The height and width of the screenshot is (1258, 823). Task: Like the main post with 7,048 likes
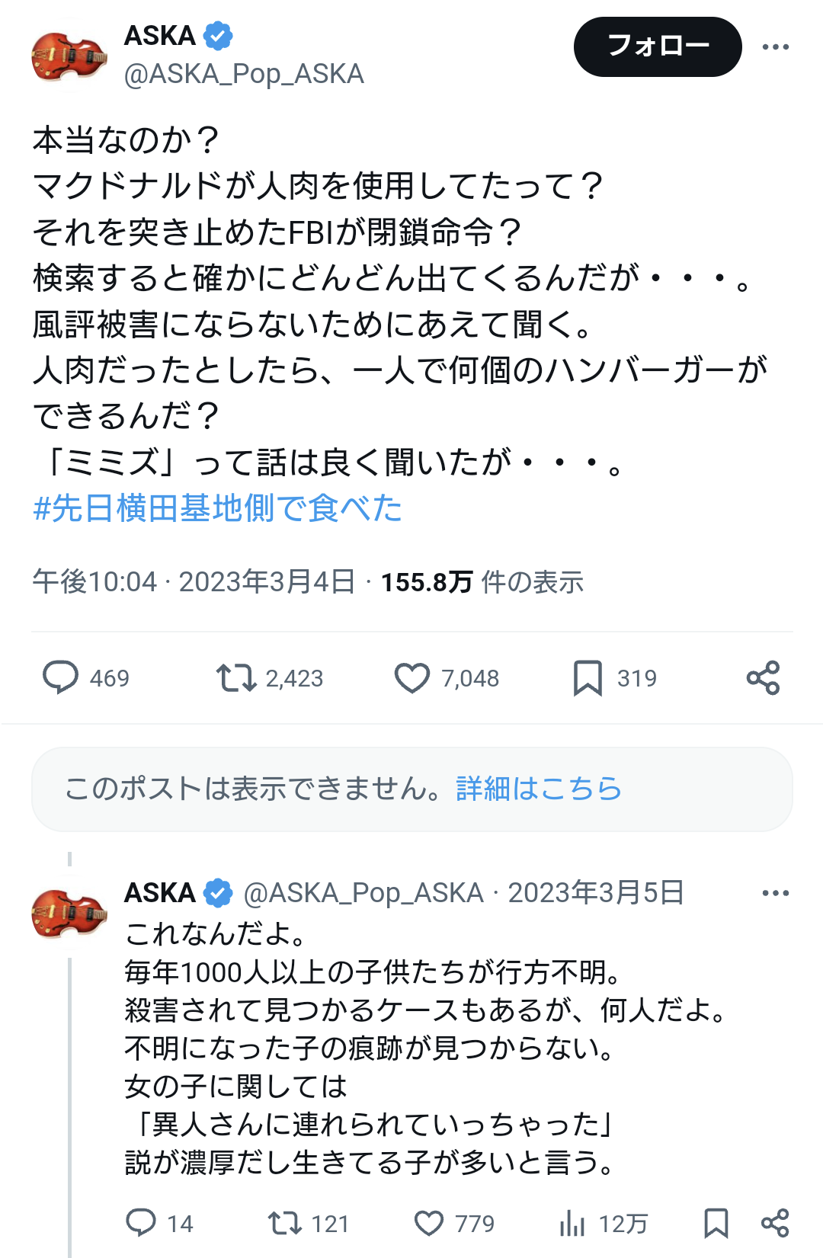(x=412, y=677)
